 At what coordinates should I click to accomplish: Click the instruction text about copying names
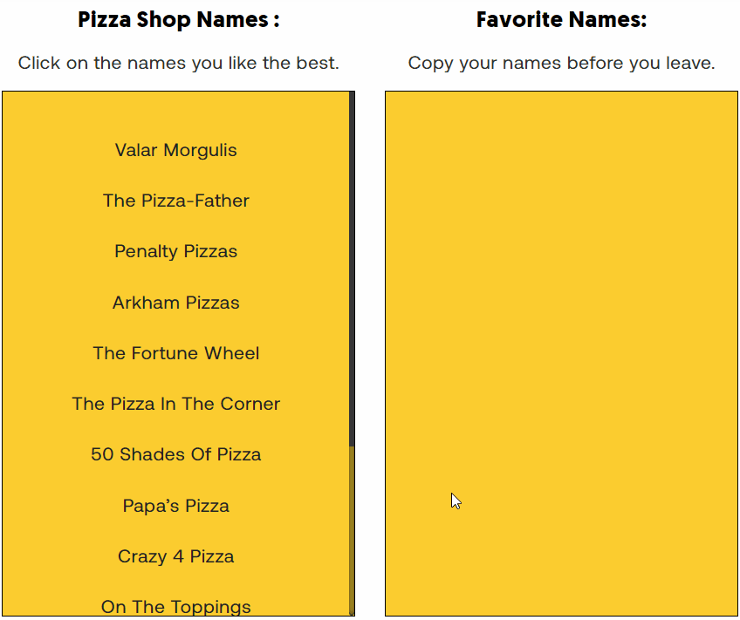(x=561, y=63)
